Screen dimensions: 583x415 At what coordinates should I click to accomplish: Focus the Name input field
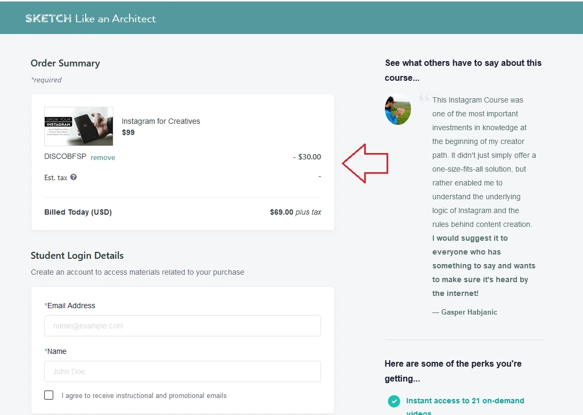(x=183, y=371)
